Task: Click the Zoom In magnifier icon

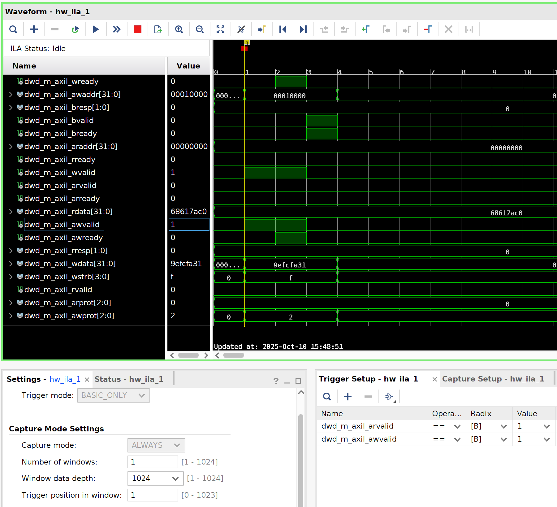Action: [x=179, y=29]
